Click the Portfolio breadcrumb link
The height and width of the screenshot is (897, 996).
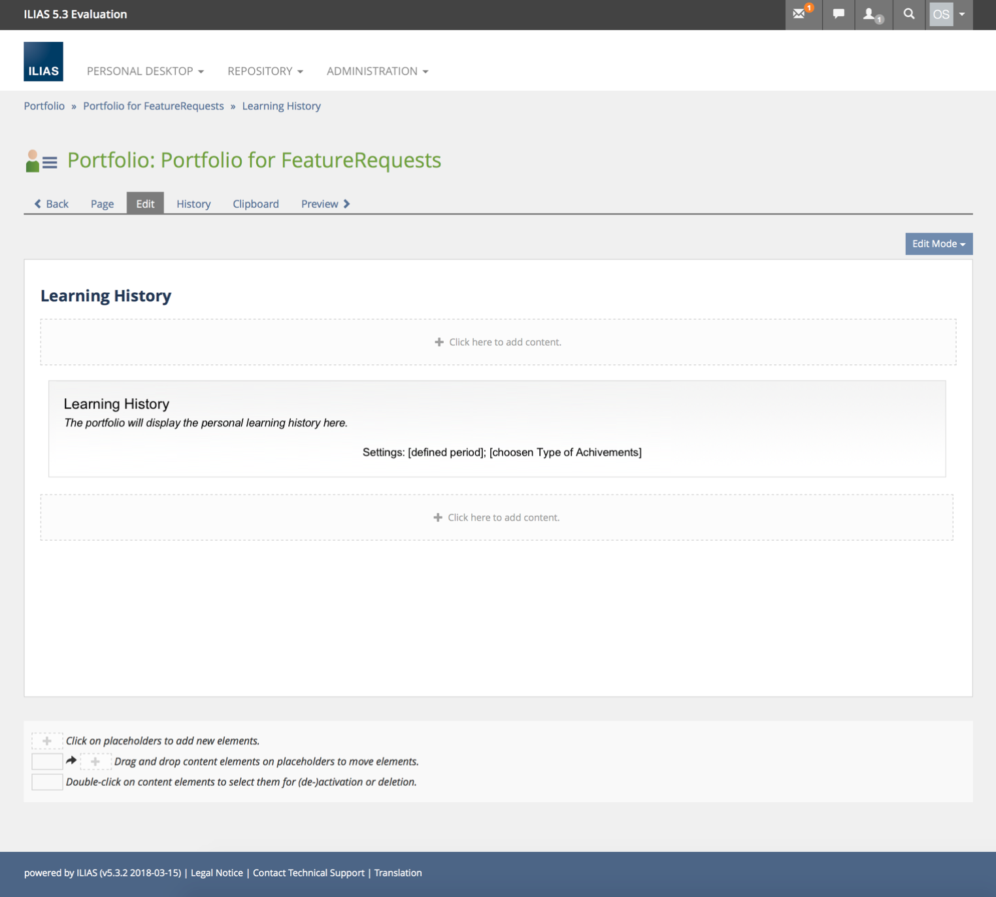[x=44, y=106]
